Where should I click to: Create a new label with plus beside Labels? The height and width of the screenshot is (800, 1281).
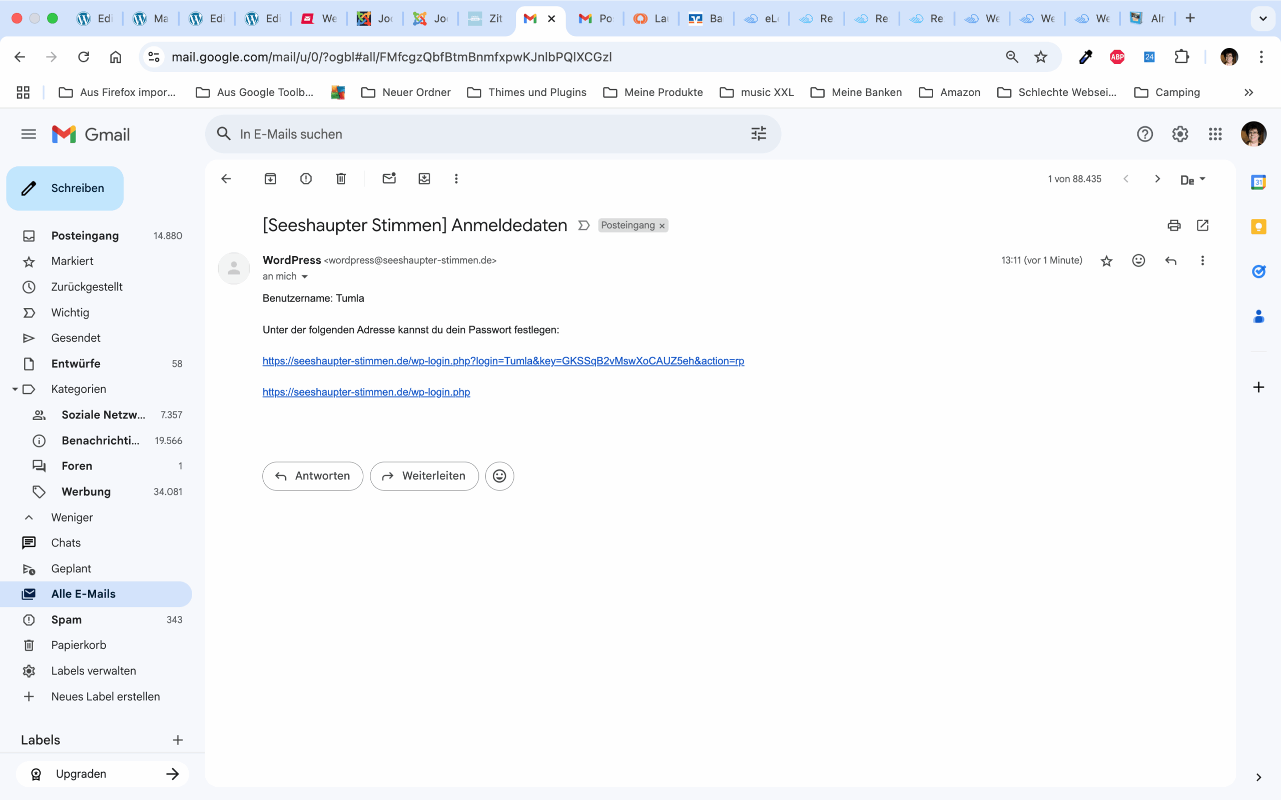pyautogui.click(x=178, y=740)
